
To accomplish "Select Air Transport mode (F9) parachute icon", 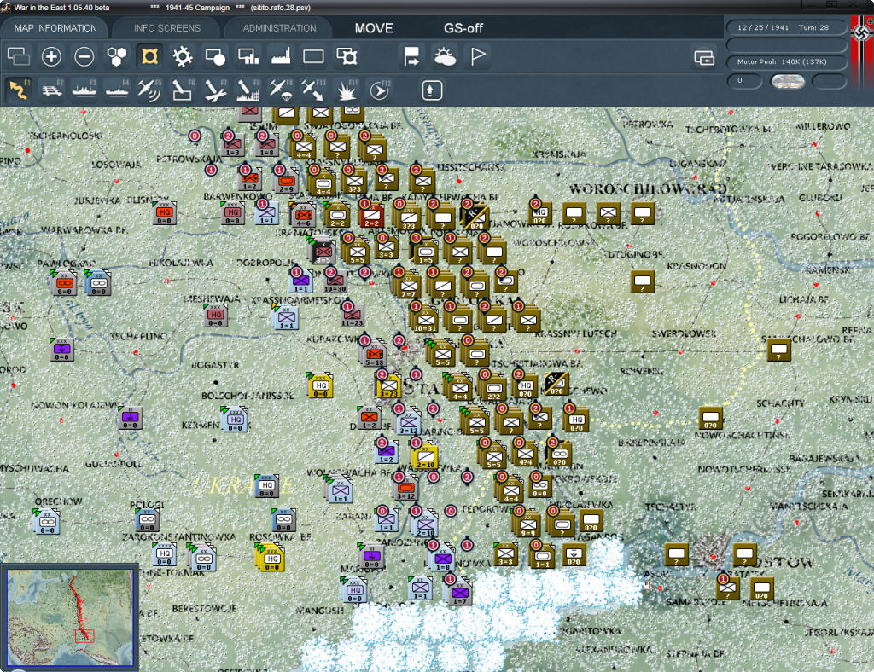I will coord(281,90).
